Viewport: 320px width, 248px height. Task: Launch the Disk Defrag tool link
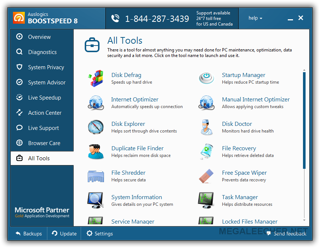[x=126, y=75]
